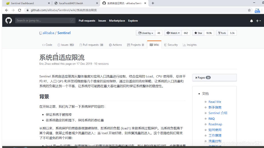
Task: Click the browser back arrow
Action: [x=7, y=10]
